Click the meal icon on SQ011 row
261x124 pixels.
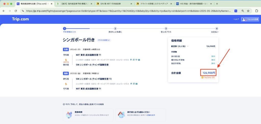pos(134,60)
